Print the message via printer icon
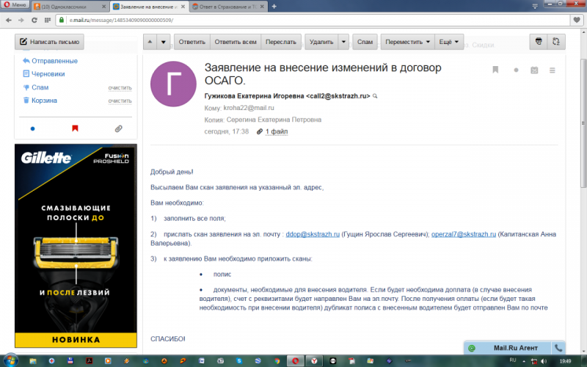587x367 pixels. point(539,42)
